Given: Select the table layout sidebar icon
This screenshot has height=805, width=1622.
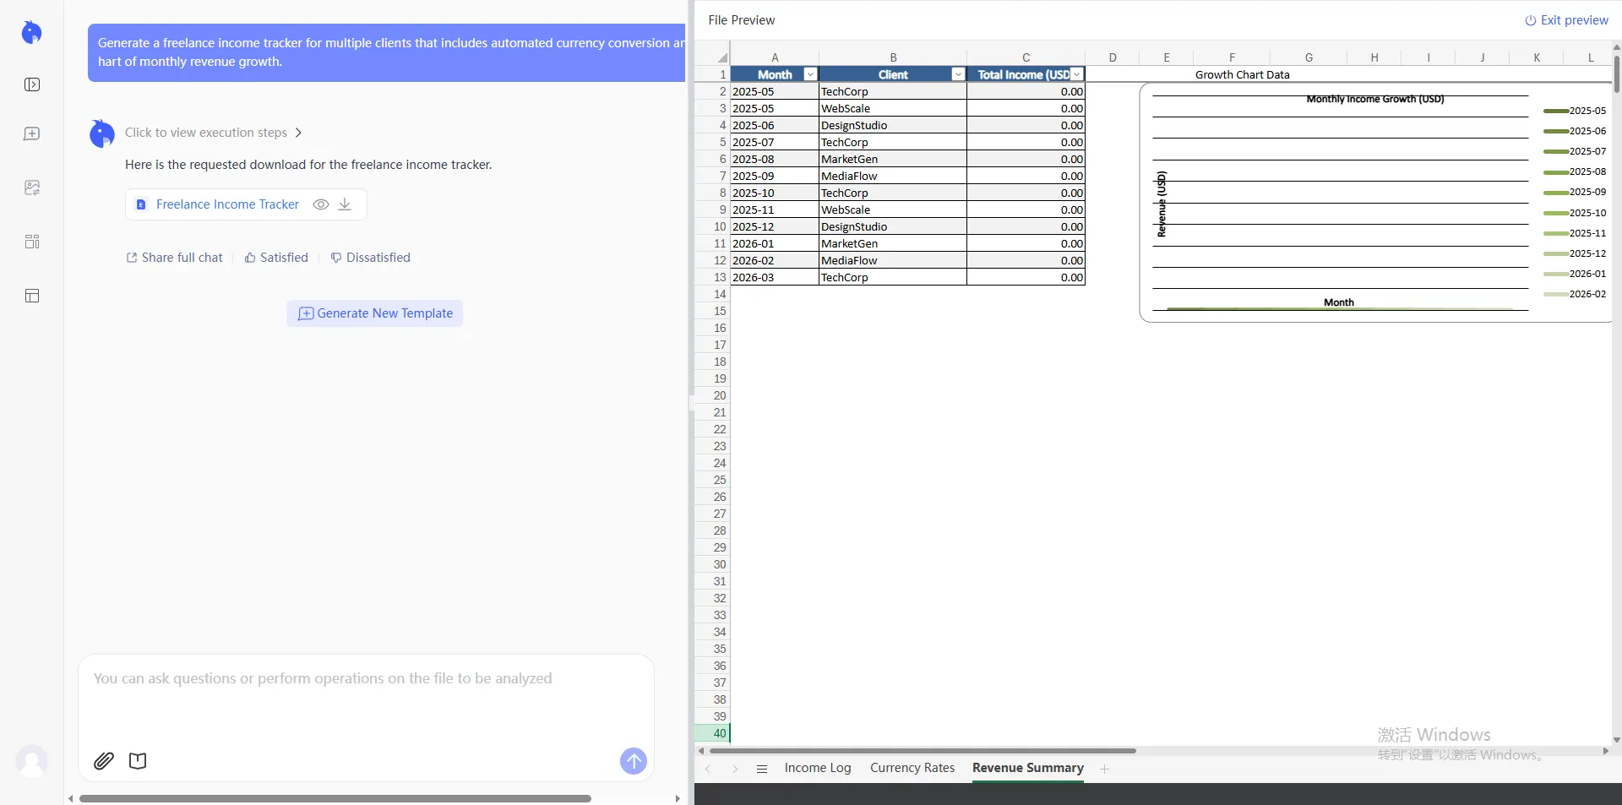Looking at the screenshot, I should click(31, 296).
